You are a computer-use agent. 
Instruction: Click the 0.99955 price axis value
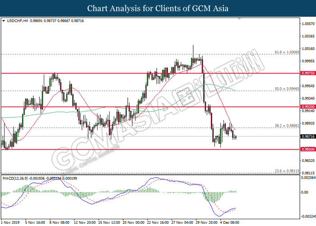coord(308,61)
